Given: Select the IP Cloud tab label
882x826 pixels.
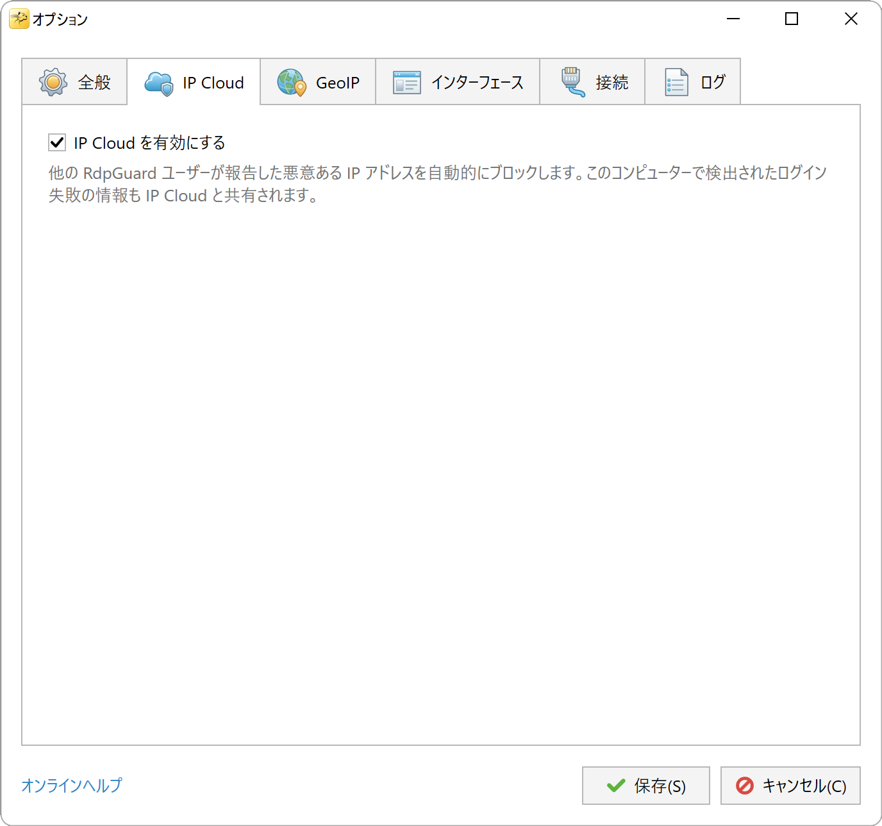Looking at the screenshot, I should pos(213,83).
